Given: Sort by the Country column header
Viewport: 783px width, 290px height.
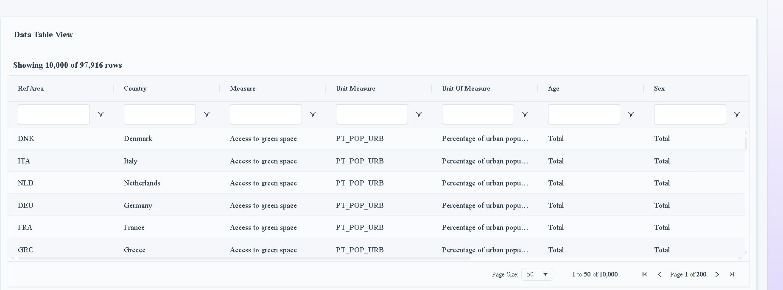Looking at the screenshot, I should pos(135,88).
